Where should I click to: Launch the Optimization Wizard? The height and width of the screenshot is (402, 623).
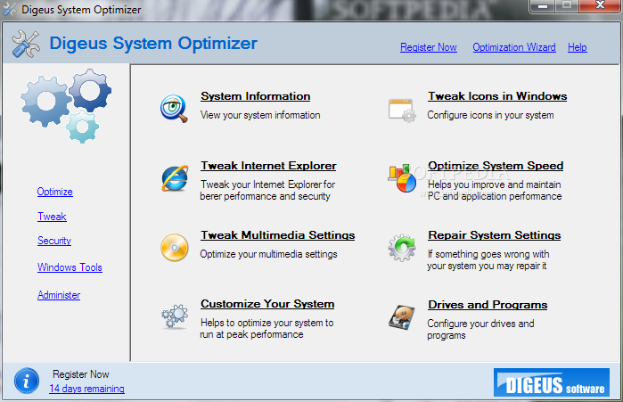[x=514, y=47]
